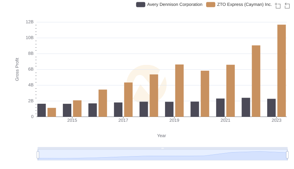The height and width of the screenshot is (169, 294).
Task: Click the Year axis title
Action: click(x=161, y=136)
